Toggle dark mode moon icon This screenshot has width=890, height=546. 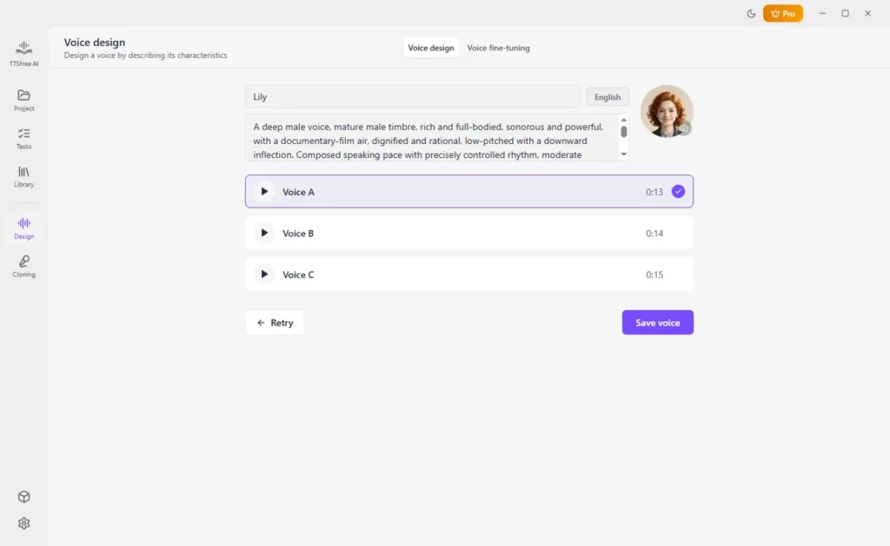click(751, 14)
